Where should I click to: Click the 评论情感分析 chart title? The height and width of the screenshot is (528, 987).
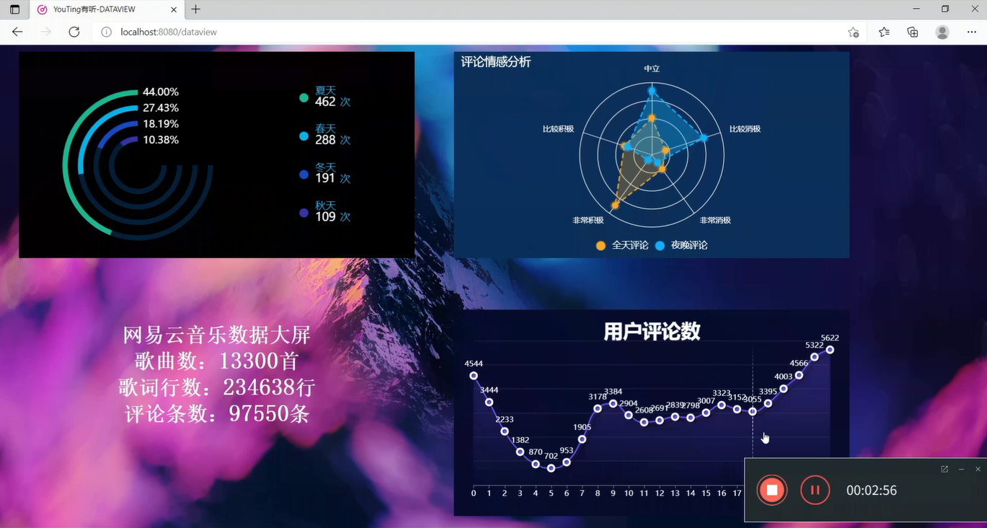coord(496,62)
